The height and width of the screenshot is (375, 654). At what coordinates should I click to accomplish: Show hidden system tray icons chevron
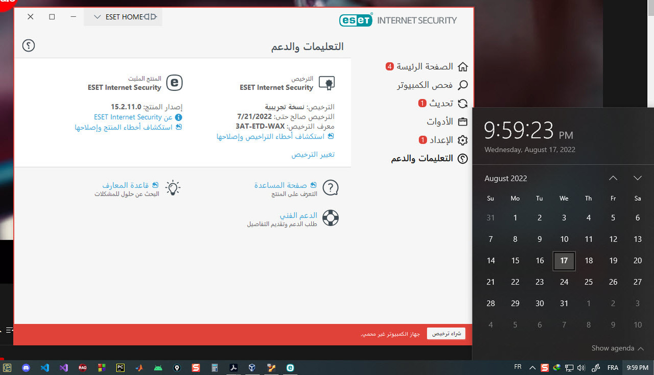click(532, 367)
